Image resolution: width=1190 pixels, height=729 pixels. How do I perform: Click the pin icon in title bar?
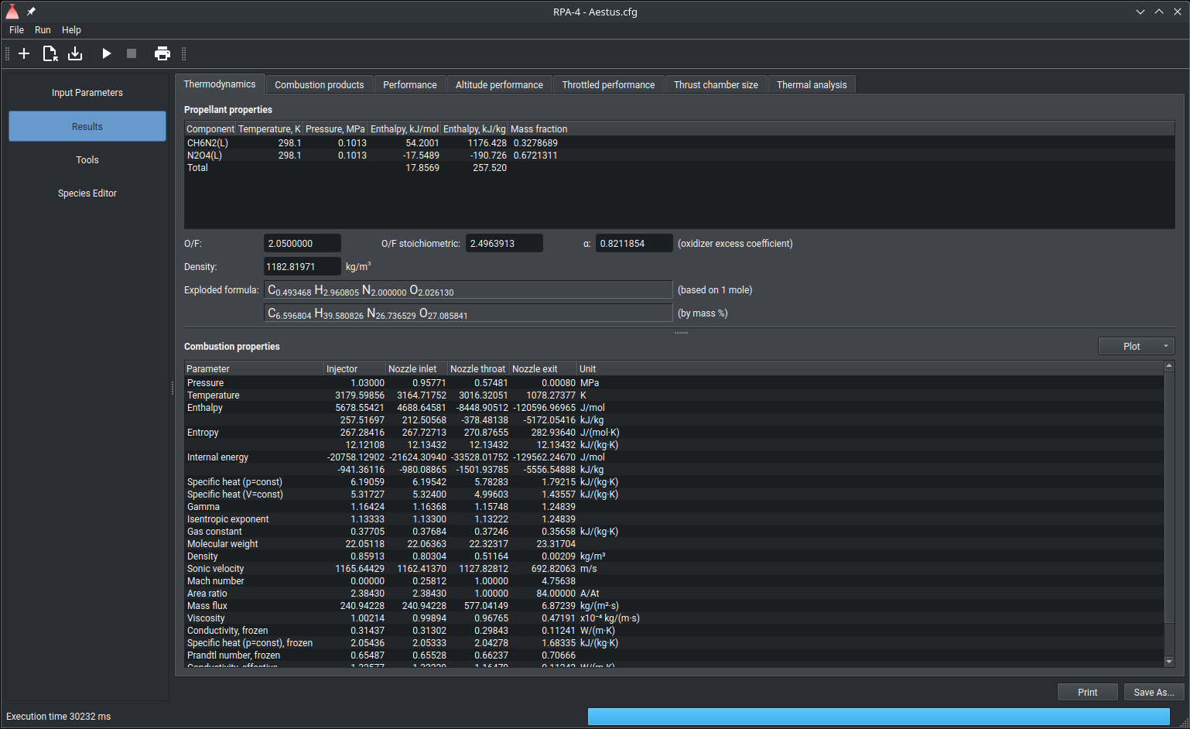click(x=31, y=12)
